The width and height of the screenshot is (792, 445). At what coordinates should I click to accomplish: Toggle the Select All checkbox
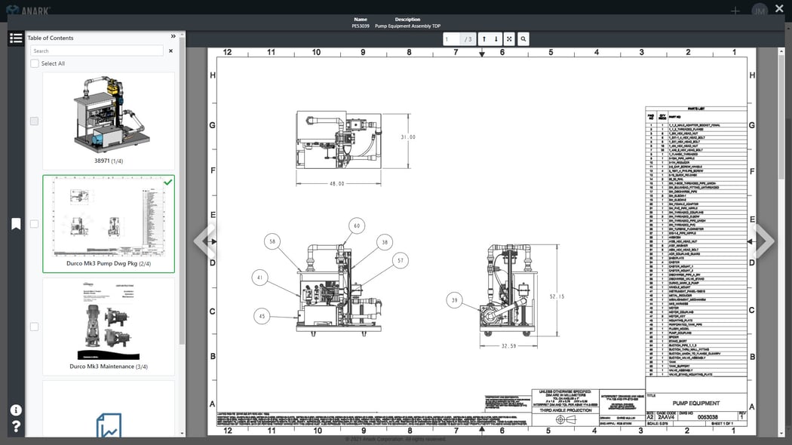[x=35, y=63]
